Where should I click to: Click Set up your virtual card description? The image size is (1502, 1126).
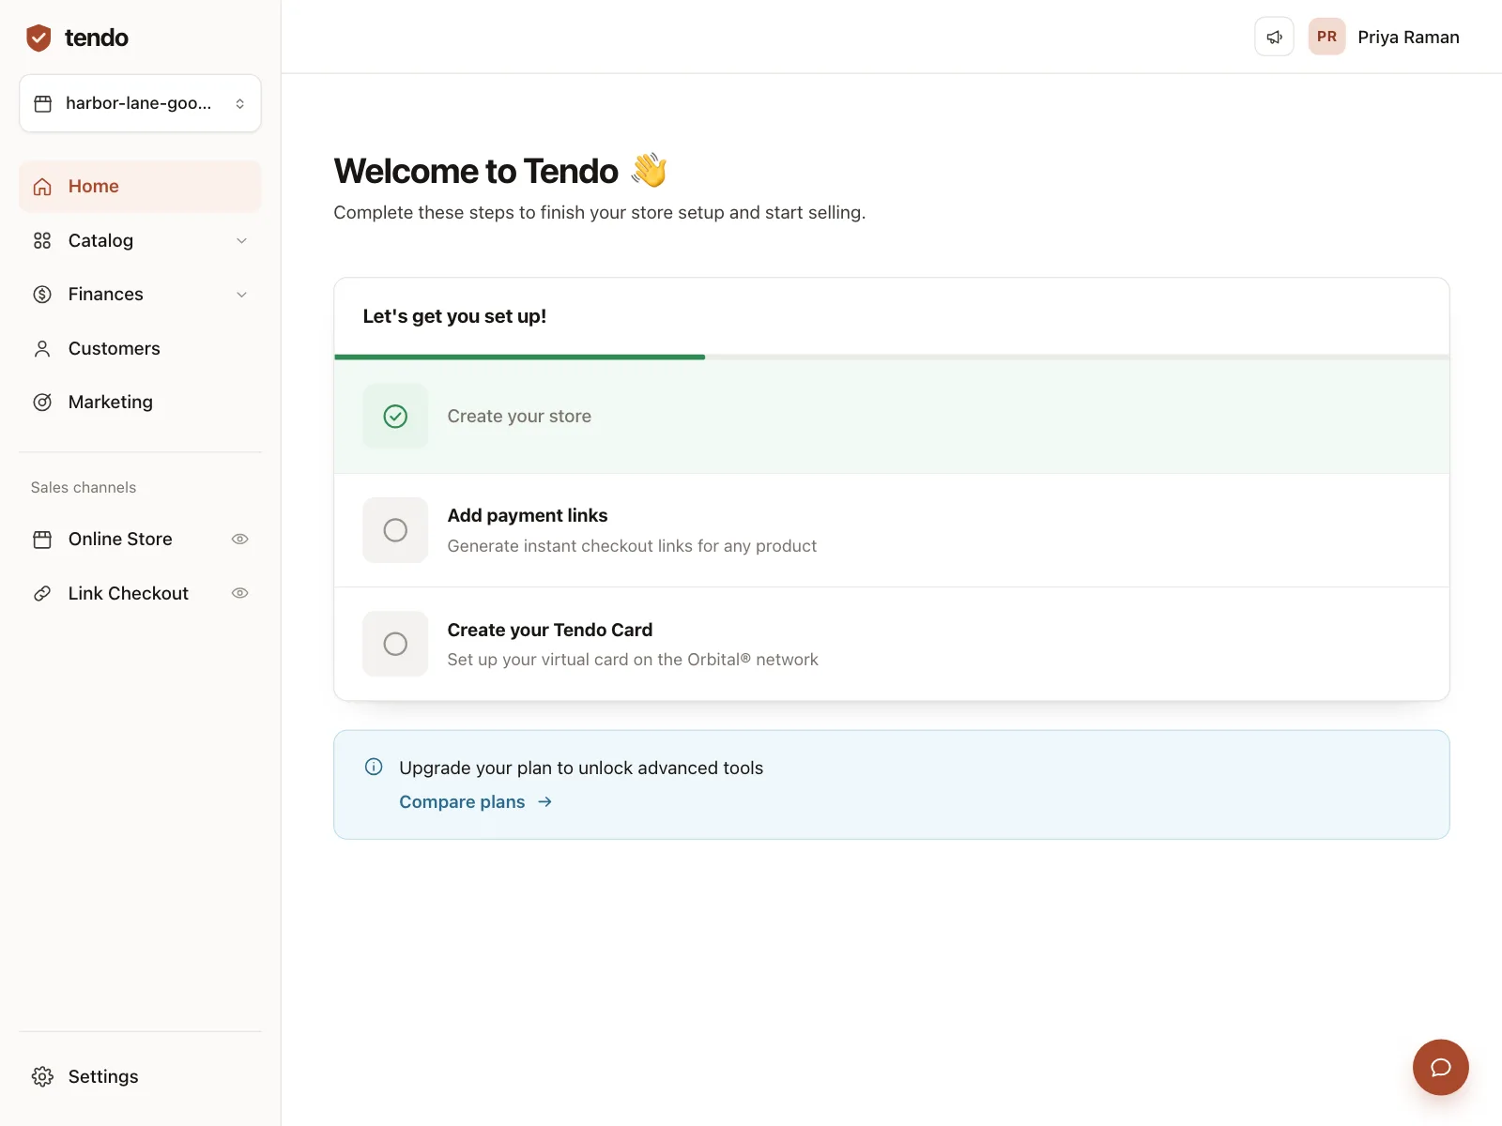coord(633,660)
